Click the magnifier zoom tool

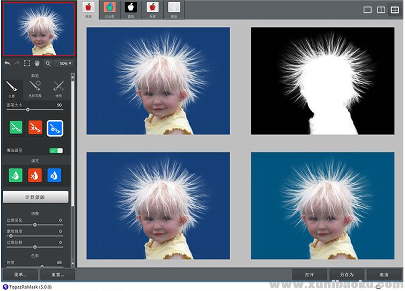click(48, 63)
